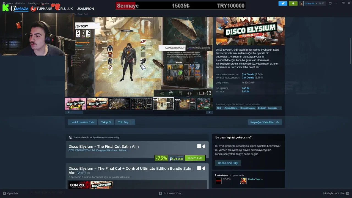Open the ZA/UM publisher link

246,92
